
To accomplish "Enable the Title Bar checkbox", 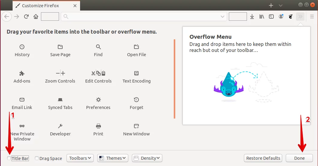I will [9, 158].
